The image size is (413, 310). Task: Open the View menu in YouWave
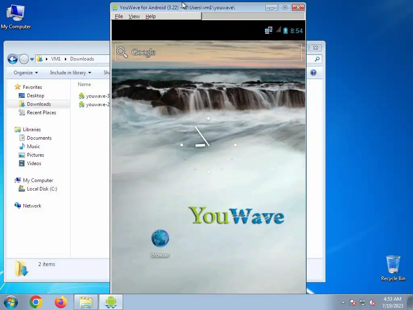point(134,16)
